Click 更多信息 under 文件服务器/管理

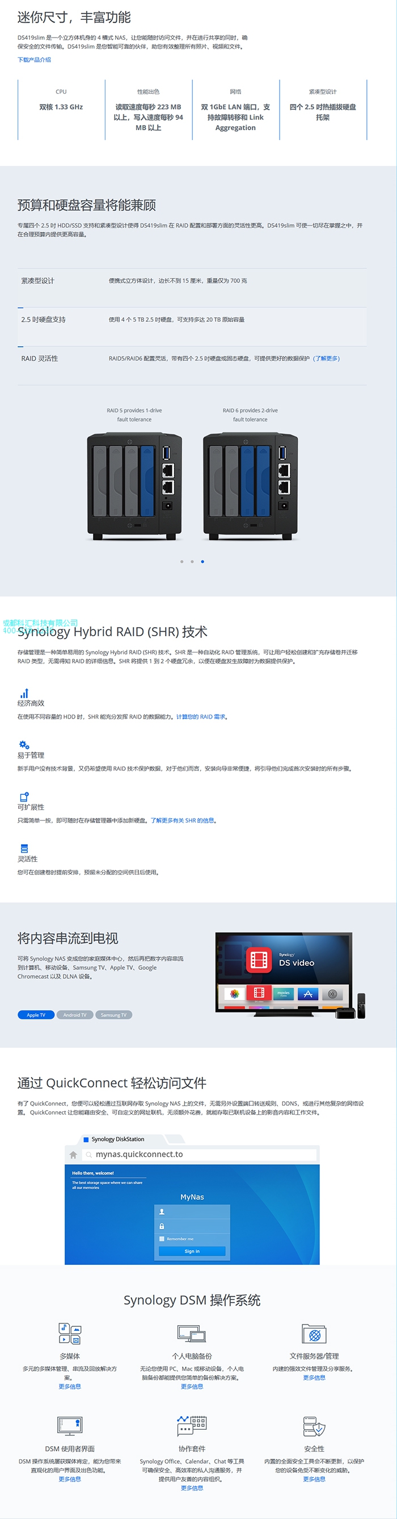(x=314, y=1377)
